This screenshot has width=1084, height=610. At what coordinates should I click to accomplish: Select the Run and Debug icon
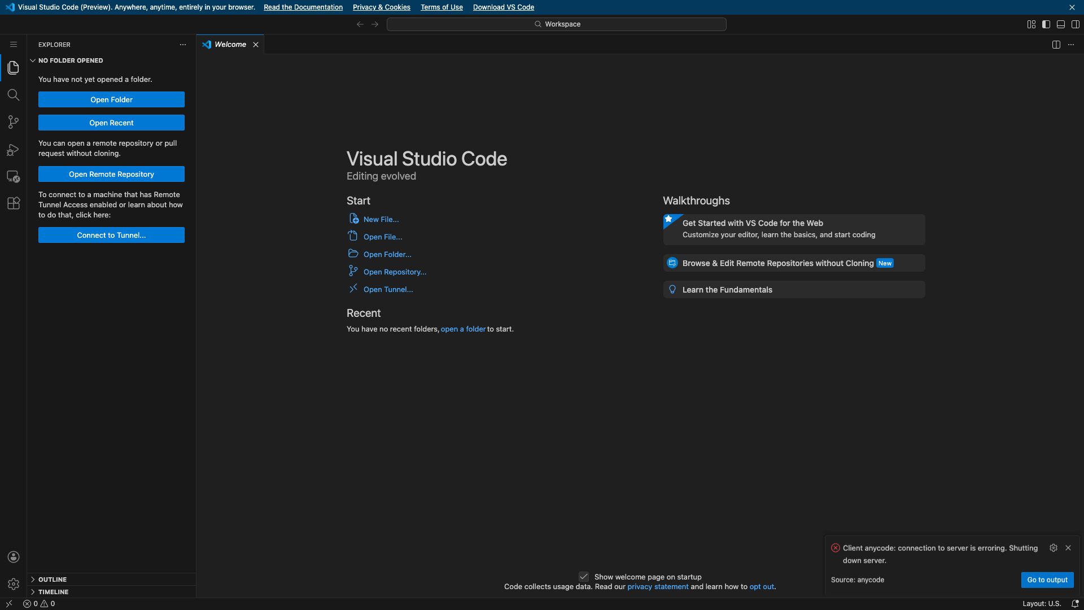pos(13,149)
